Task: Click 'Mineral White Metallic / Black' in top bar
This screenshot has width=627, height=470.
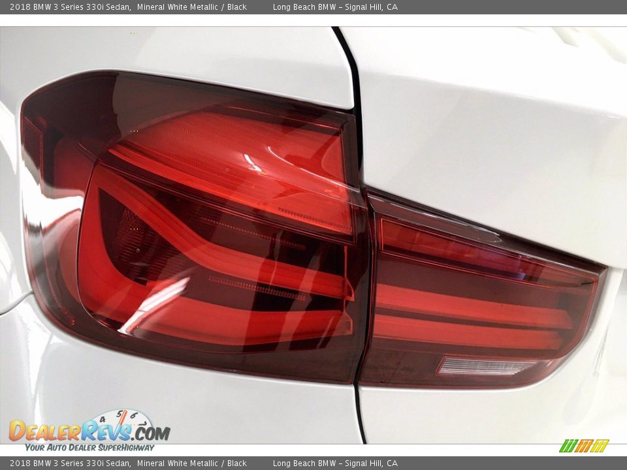Action: tap(191, 7)
